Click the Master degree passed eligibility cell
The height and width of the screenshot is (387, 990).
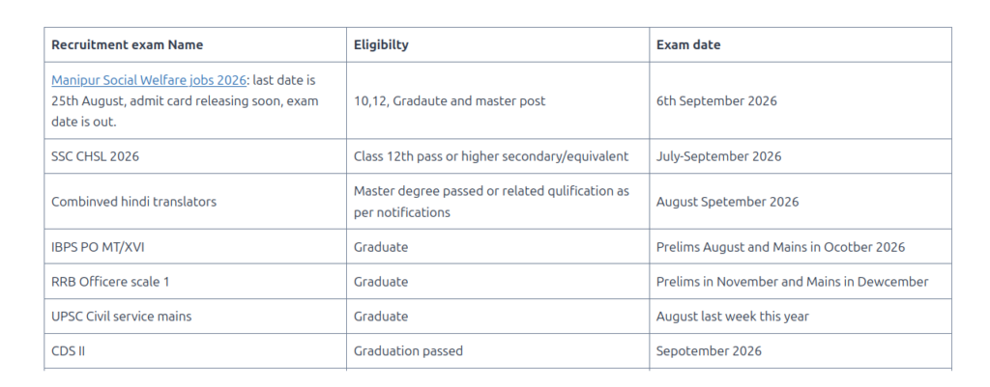tap(498, 202)
